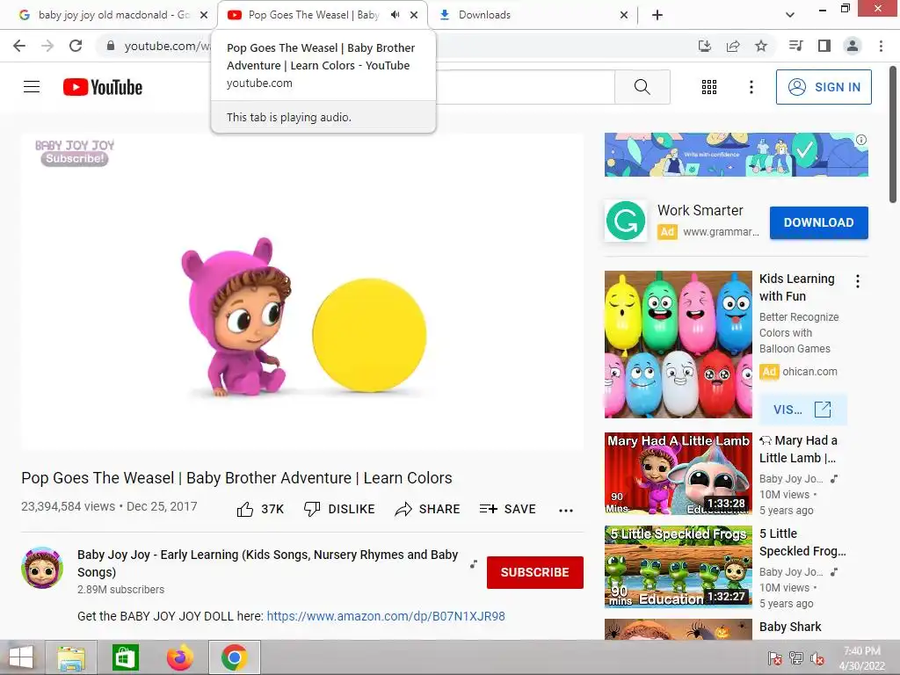900x675 pixels.
Task: Go to the YouTube home logo
Action: pyautogui.click(x=103, y=87)
